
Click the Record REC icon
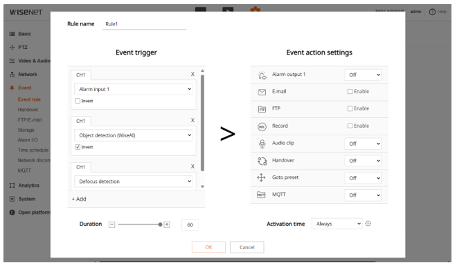point(262,126)
